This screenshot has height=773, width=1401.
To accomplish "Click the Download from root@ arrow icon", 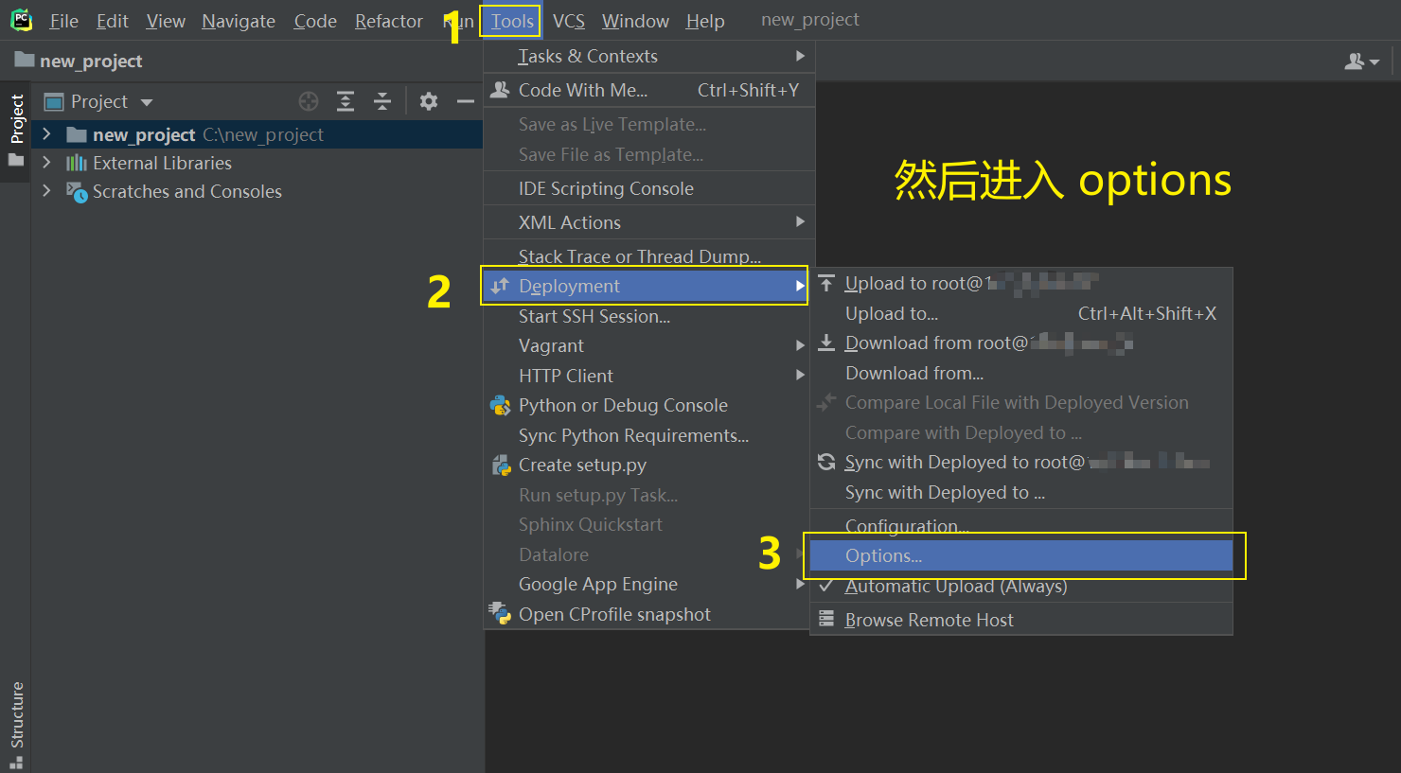I will [826, 343].
